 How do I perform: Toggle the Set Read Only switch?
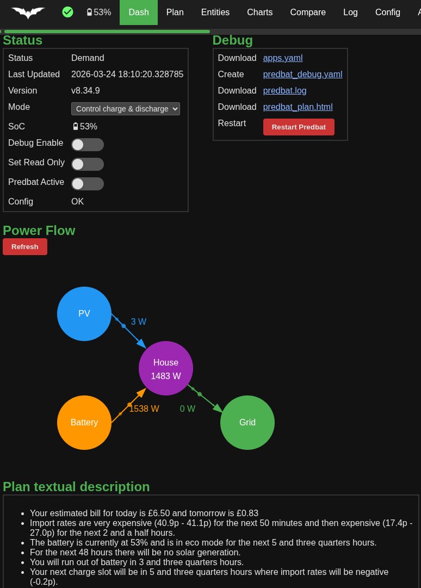click(x=88, y=164)
